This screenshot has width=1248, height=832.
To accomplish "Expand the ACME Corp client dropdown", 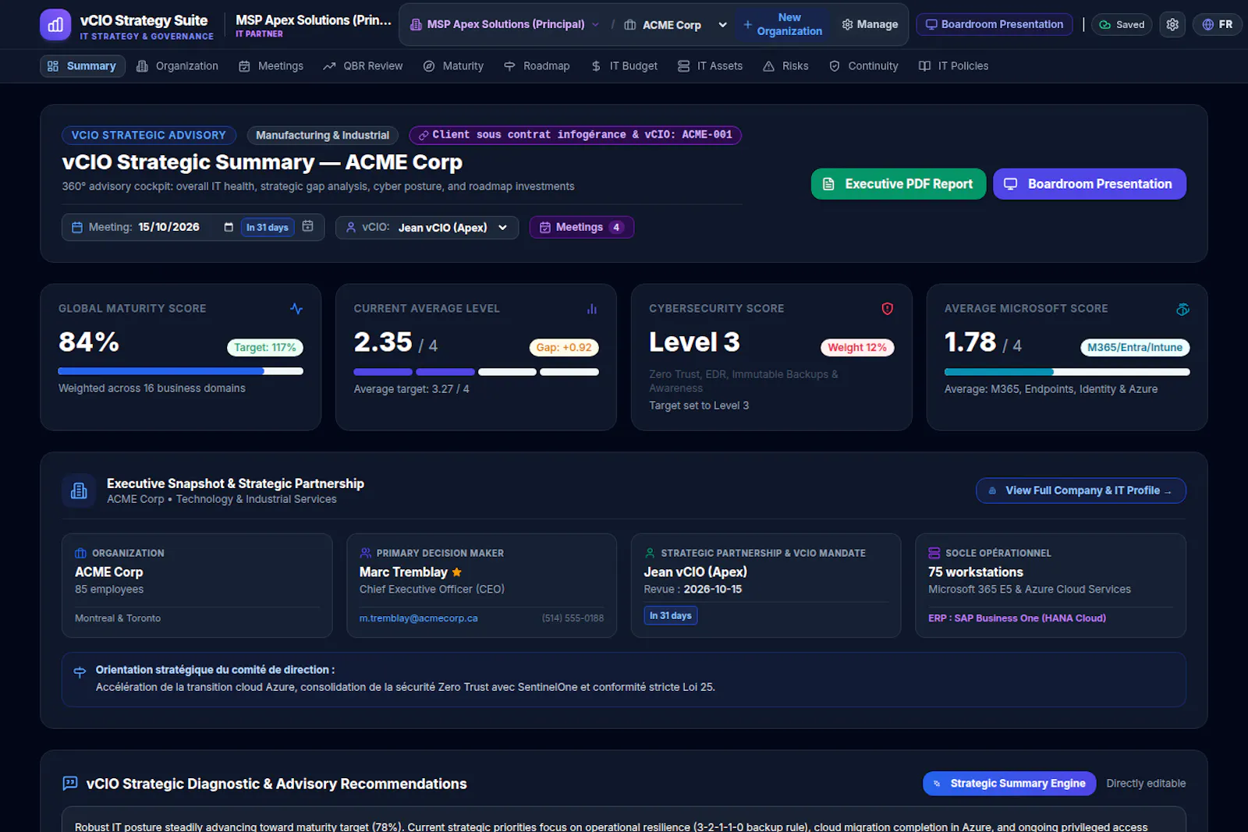I will 676,25.
